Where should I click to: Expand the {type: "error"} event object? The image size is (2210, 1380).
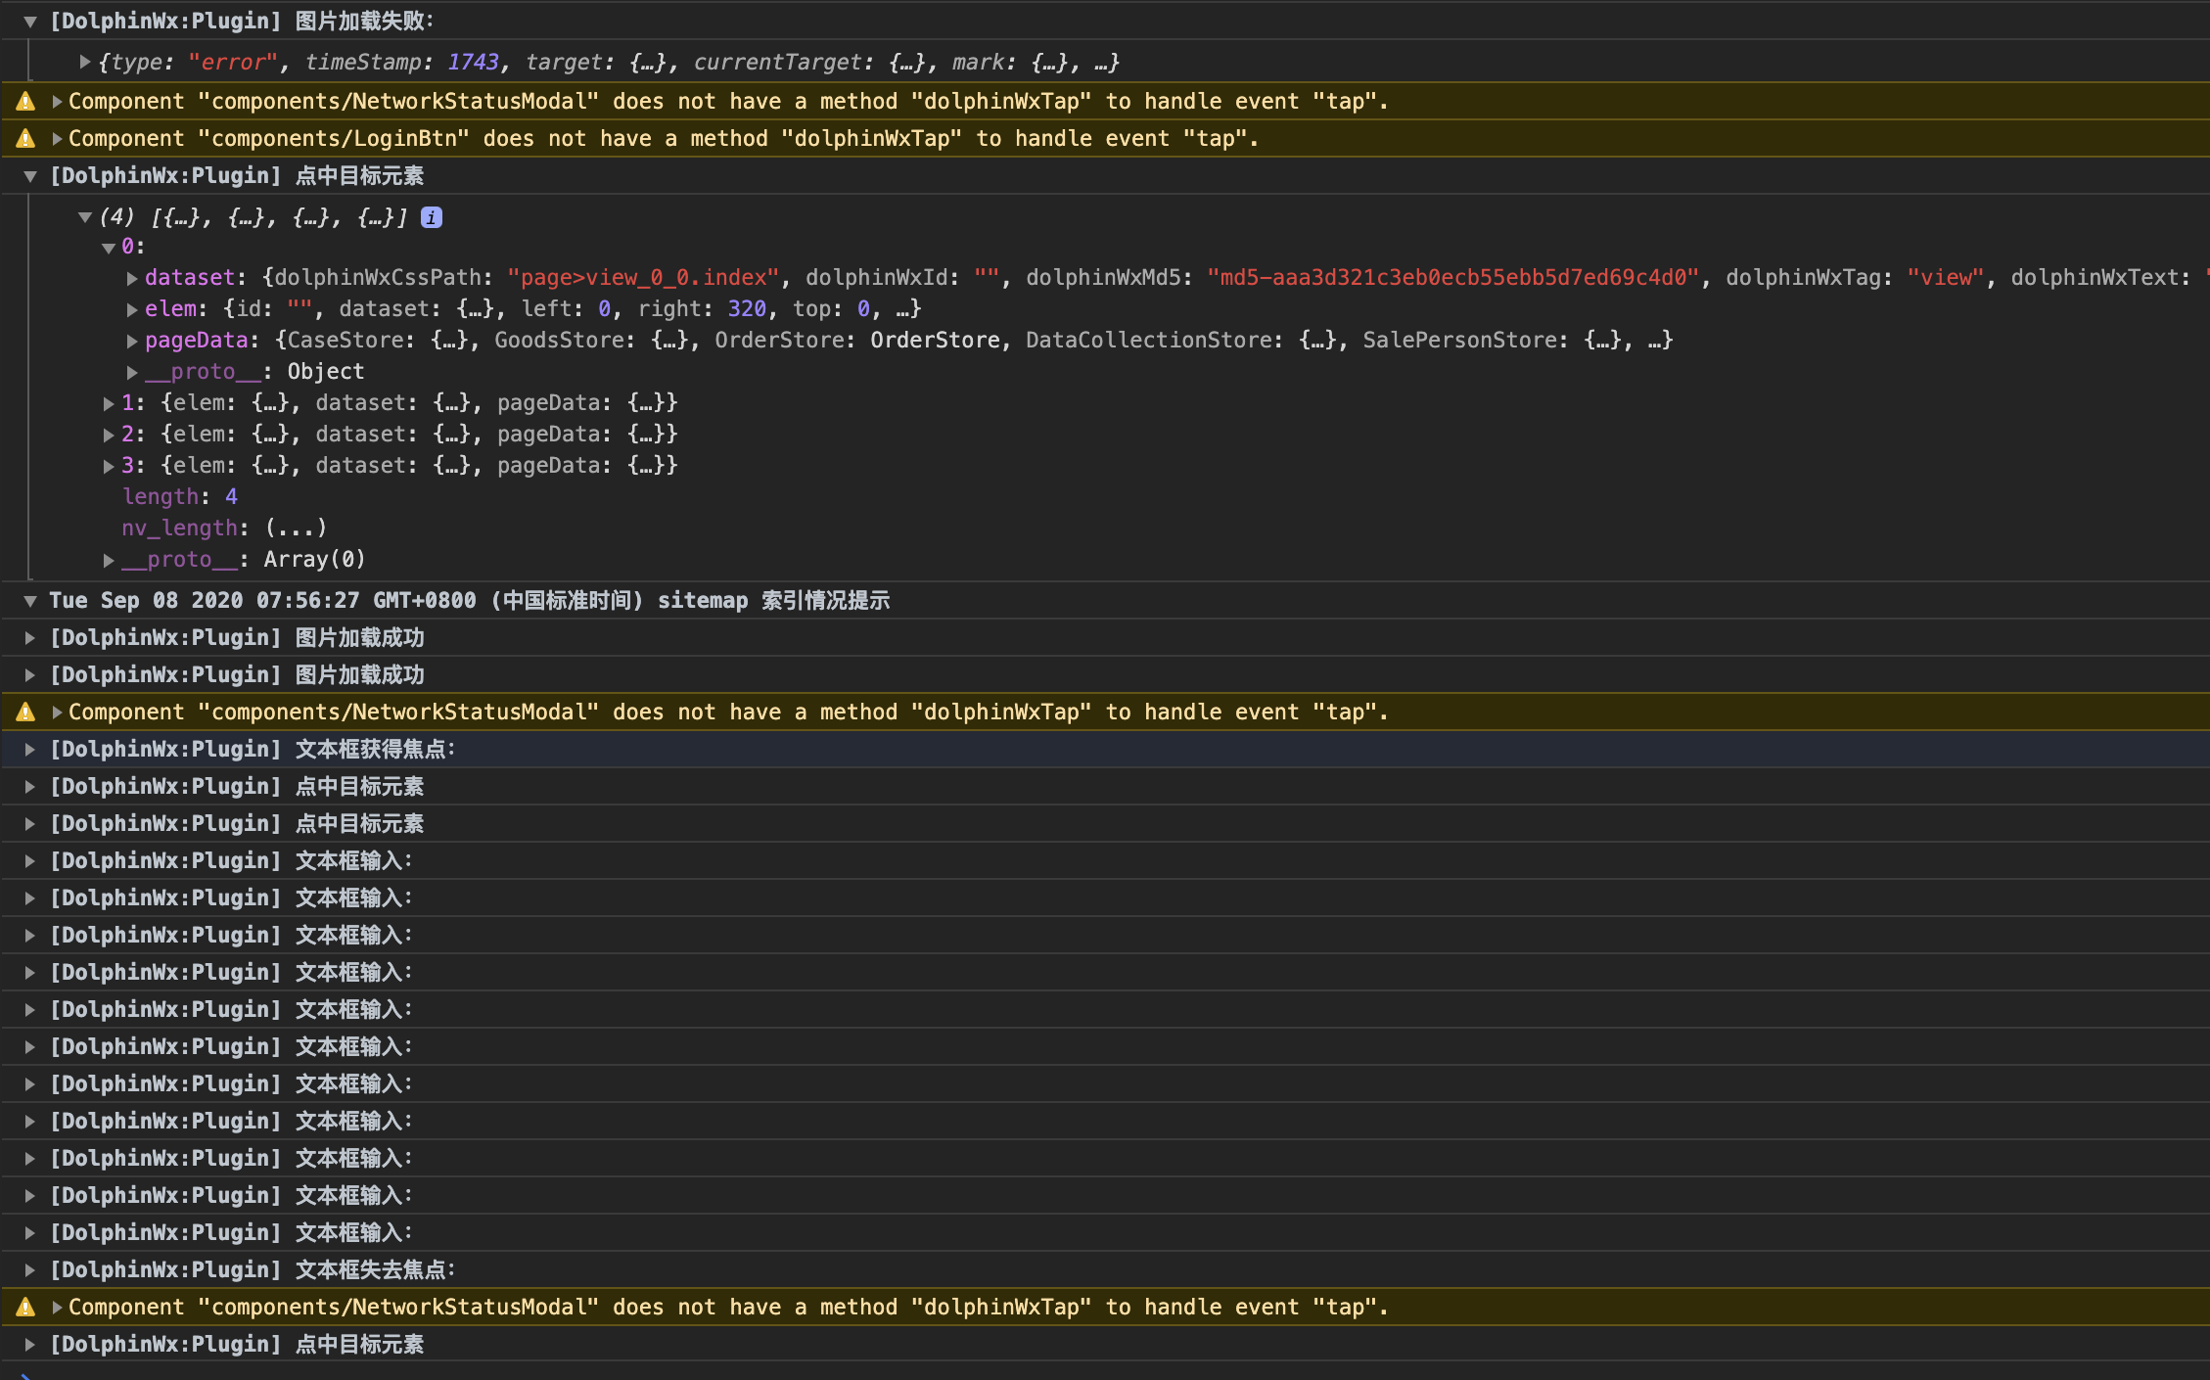(85, 63)
